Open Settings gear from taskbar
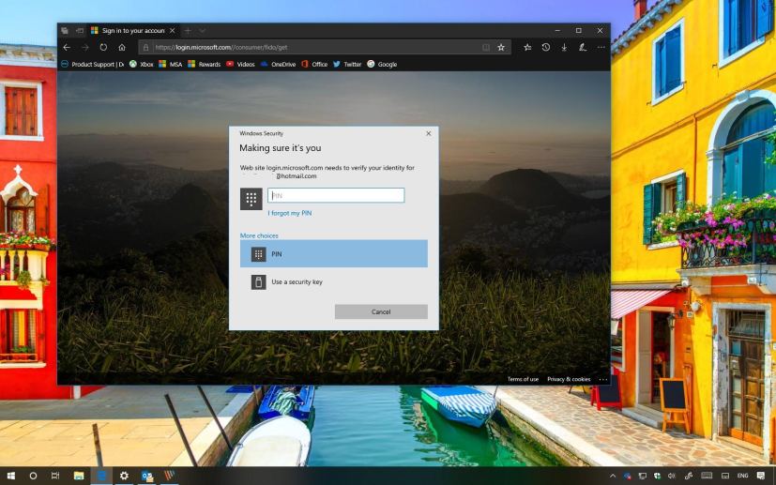This screenshot has height=485, width=776. coord(124,477)
